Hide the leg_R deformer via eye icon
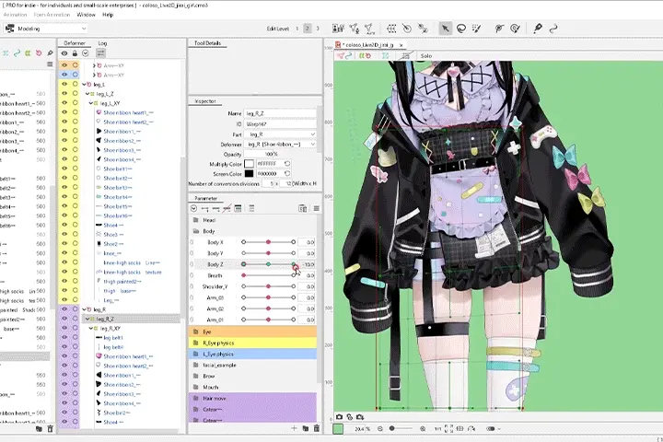The image size is (663, 442). click(x=64, y=309)
